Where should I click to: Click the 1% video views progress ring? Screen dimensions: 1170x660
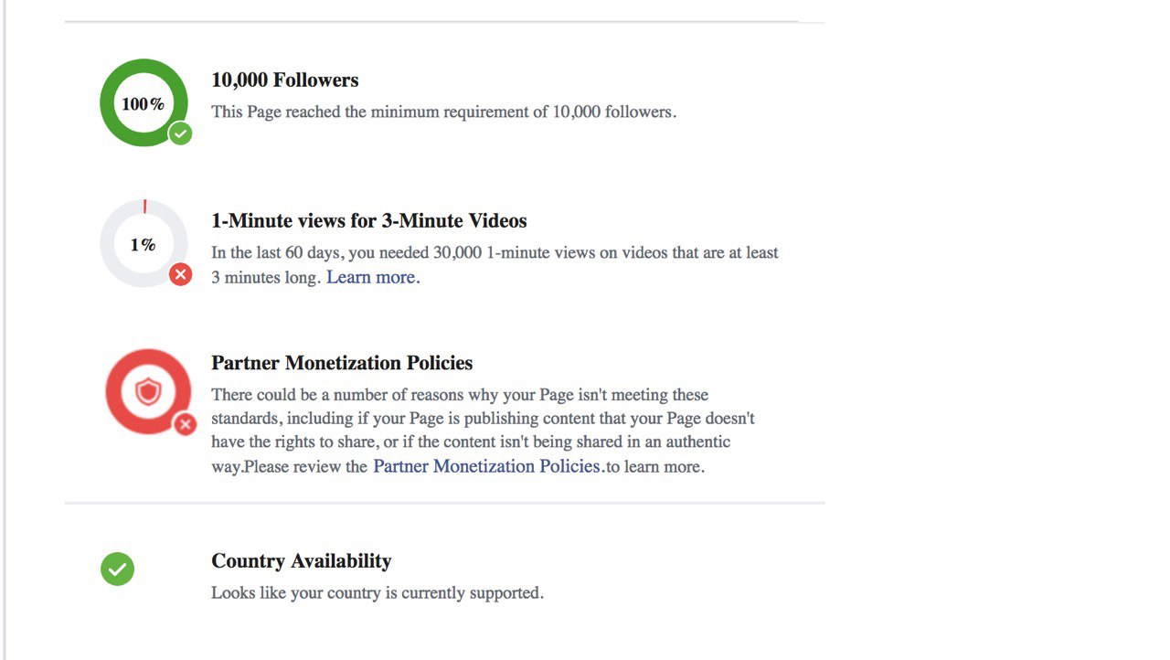(144, 243)
